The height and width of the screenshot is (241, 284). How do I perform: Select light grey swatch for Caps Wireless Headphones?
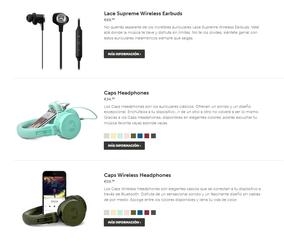[107, 212]
